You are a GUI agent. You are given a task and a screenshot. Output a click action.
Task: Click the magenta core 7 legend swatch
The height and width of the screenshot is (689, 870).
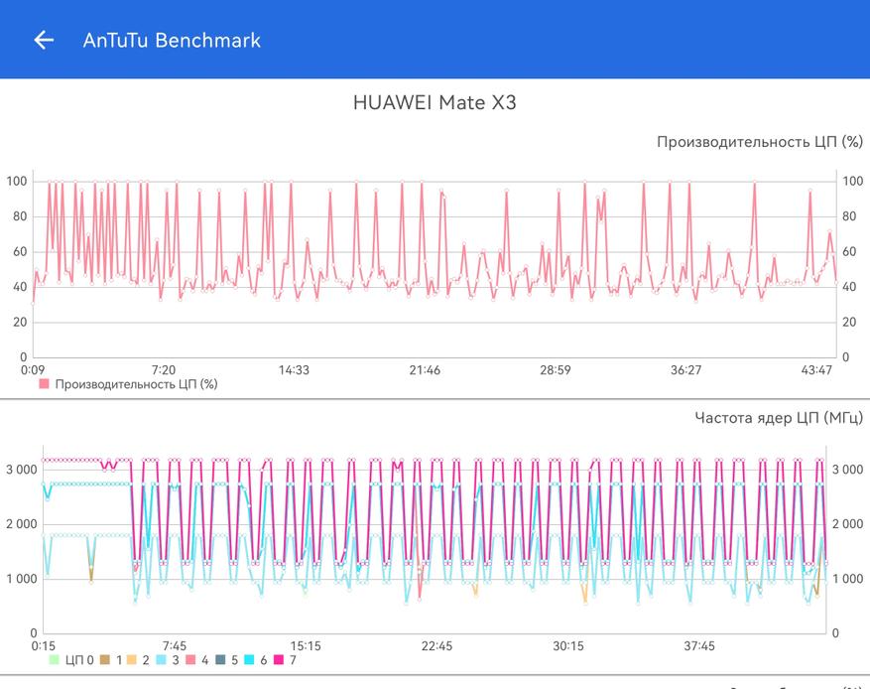coord(279,659)
